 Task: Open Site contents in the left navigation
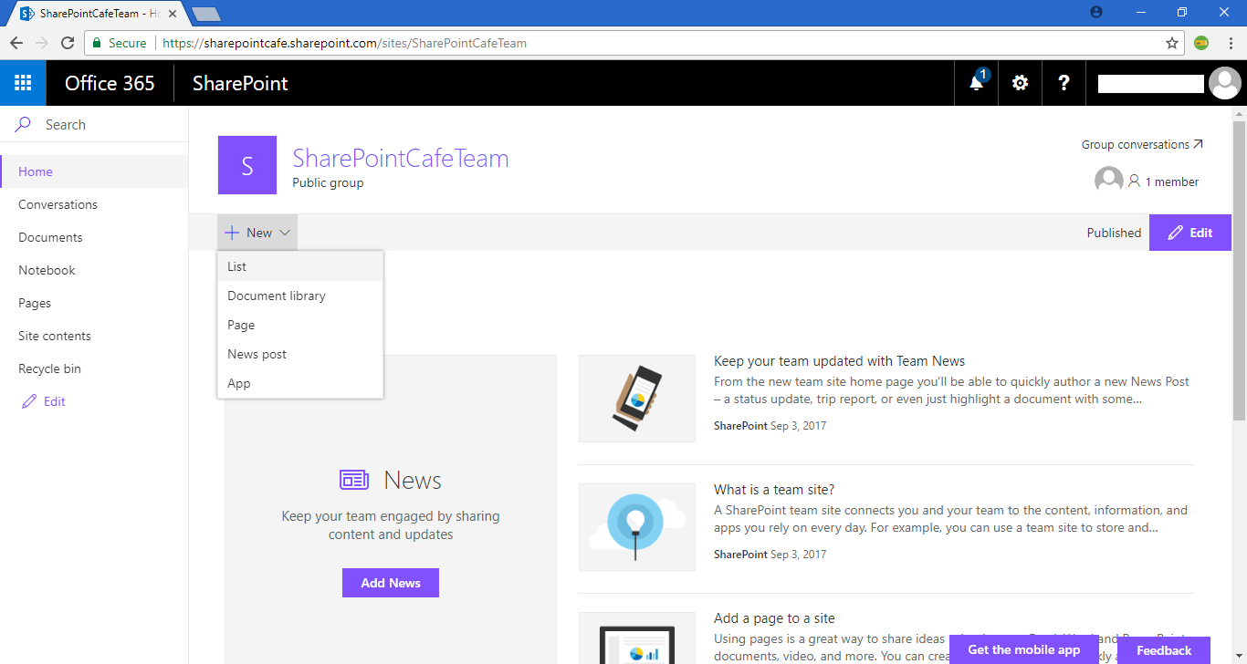pos(94,336)
